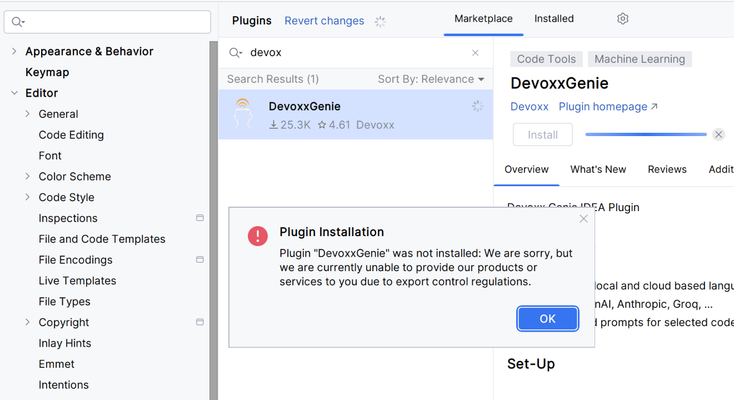This screenshot has height=400, width=734.
Task: Click the plugins settings gear icon
Action: 622,19
